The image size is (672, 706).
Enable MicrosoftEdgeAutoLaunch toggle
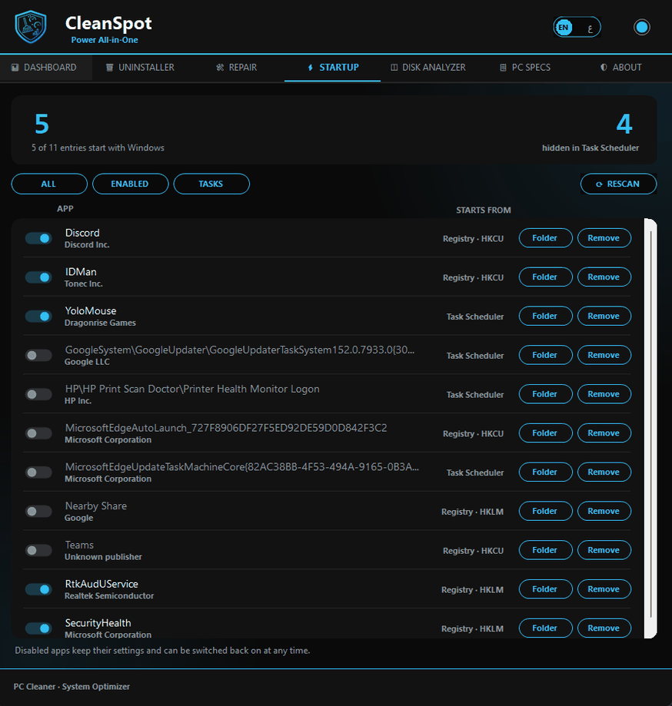coord(38,433)
